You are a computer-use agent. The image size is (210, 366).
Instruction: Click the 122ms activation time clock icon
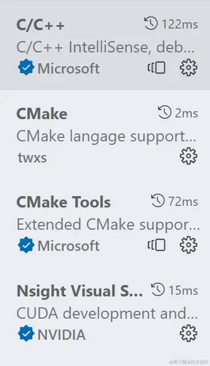[151, 23]
